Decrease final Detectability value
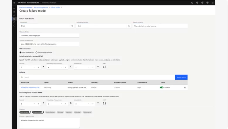The image size is (228, 129). (x=89, y=104)
